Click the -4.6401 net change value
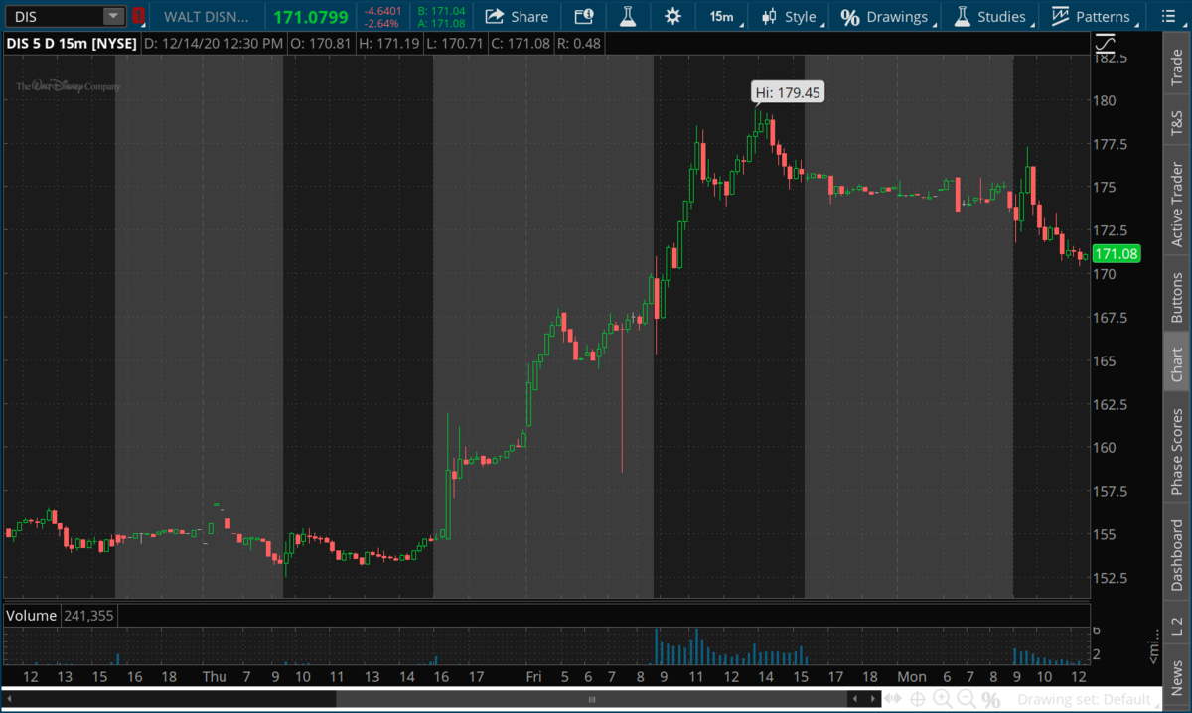1192x713 pixels. pyautogui.click(x=382, y=10)
